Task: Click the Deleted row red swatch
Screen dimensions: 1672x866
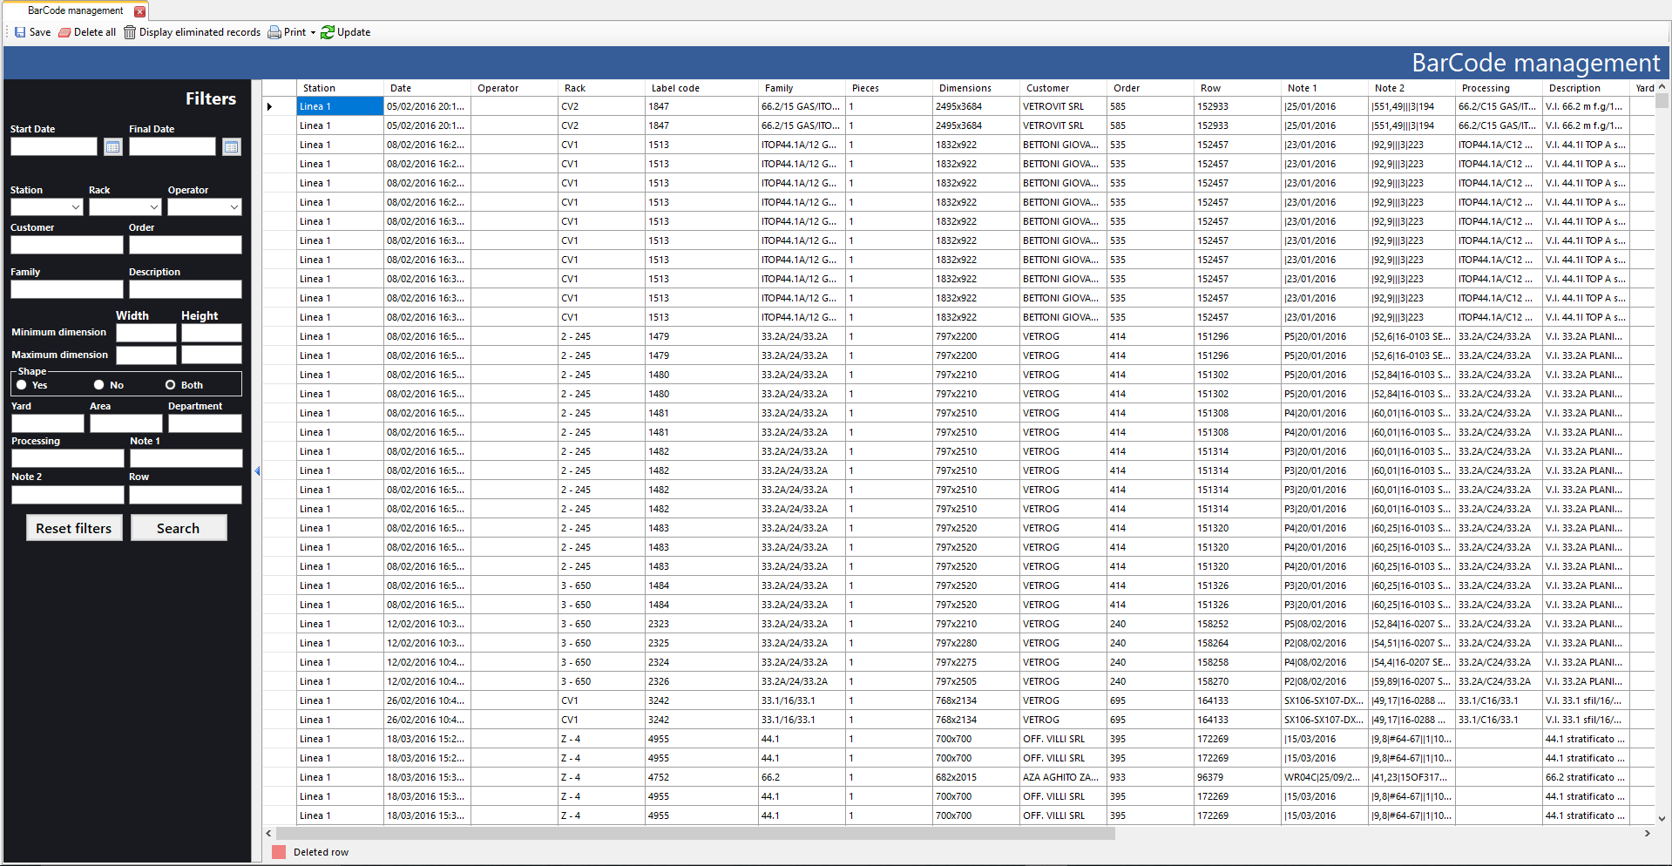Action: pos(279,852)
